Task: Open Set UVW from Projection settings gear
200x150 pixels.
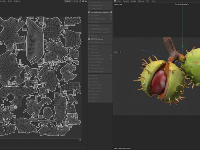Action: click(111, 12)
